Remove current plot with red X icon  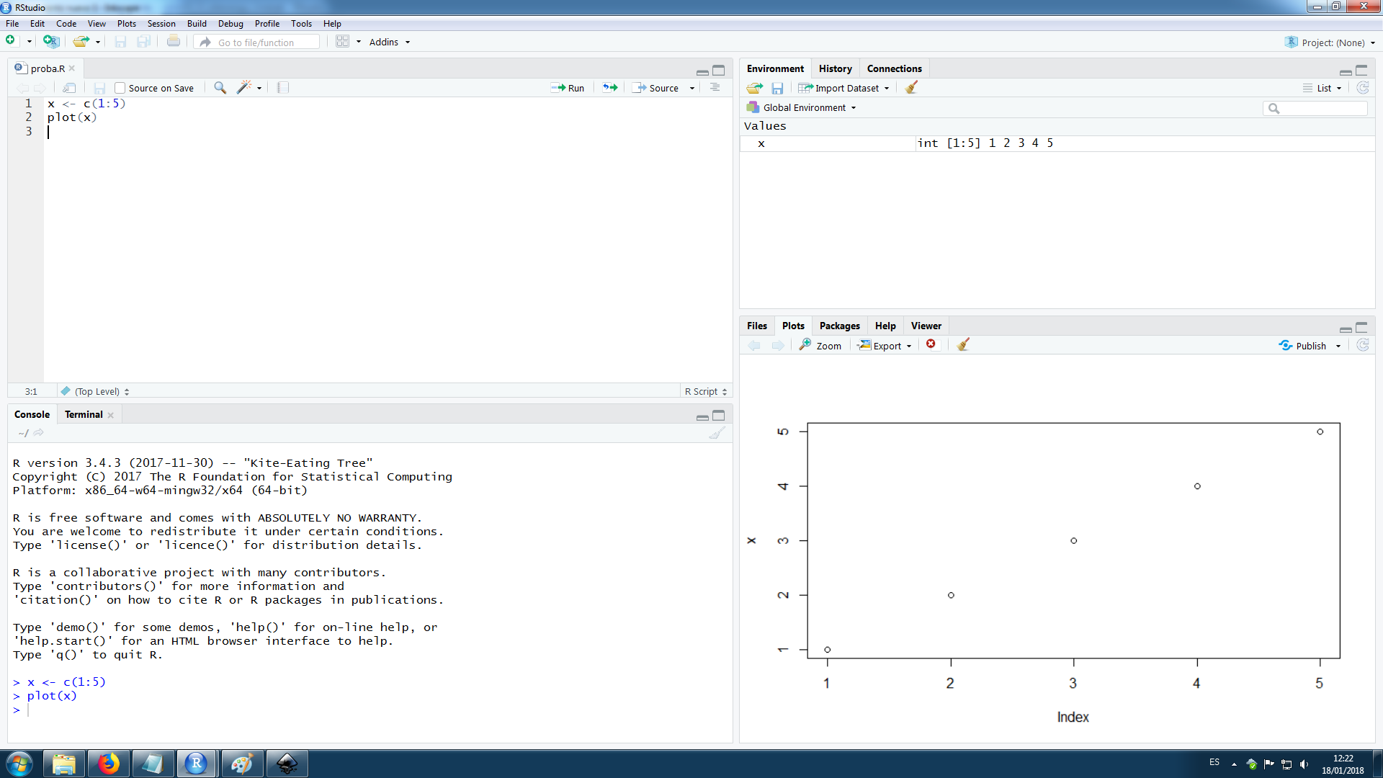(931, 344)
